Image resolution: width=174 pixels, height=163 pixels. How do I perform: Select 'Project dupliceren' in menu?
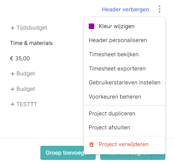pos(125,114)
